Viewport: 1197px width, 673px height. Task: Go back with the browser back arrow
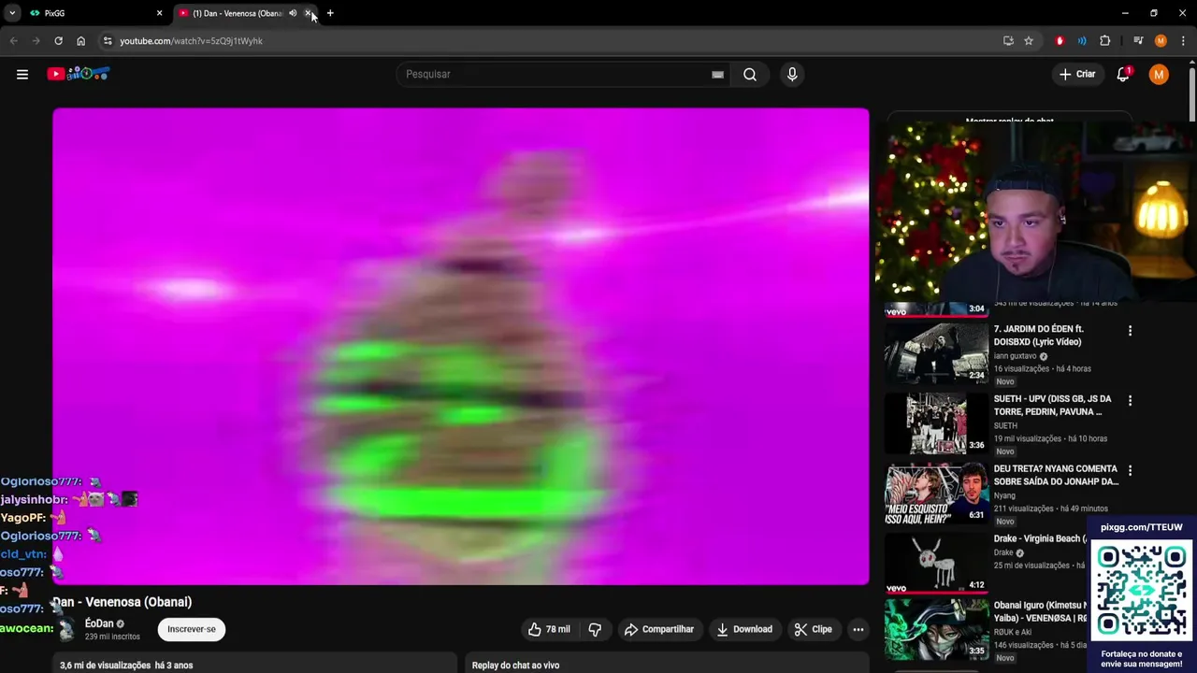pos(13,41)
